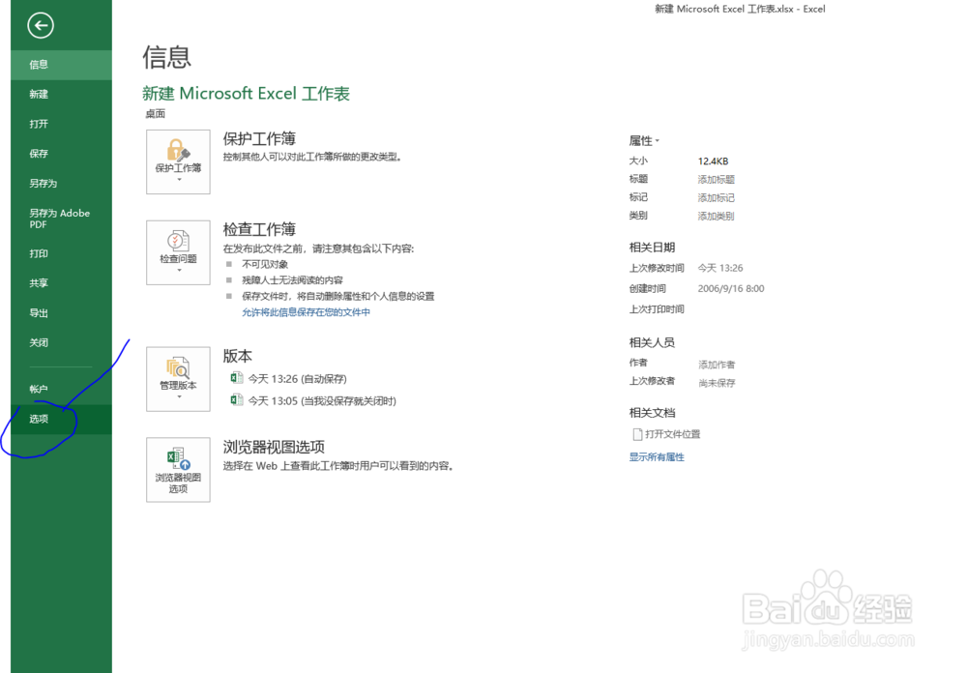The height and width of the screenshot is (673, 967).
Task: Click the 尚未保存 last modified by value
Action: pos(717,383)
